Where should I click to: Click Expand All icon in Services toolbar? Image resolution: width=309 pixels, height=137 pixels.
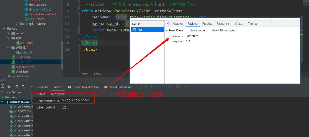(3, 86)
